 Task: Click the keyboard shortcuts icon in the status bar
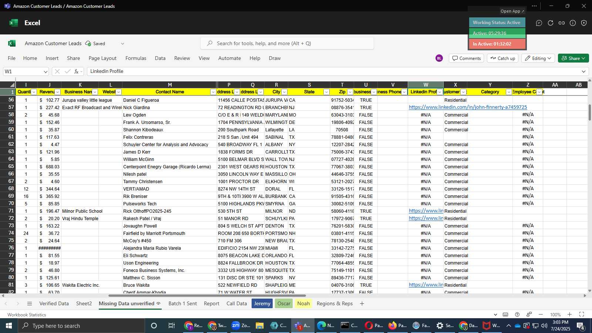[x=505, y=314]
